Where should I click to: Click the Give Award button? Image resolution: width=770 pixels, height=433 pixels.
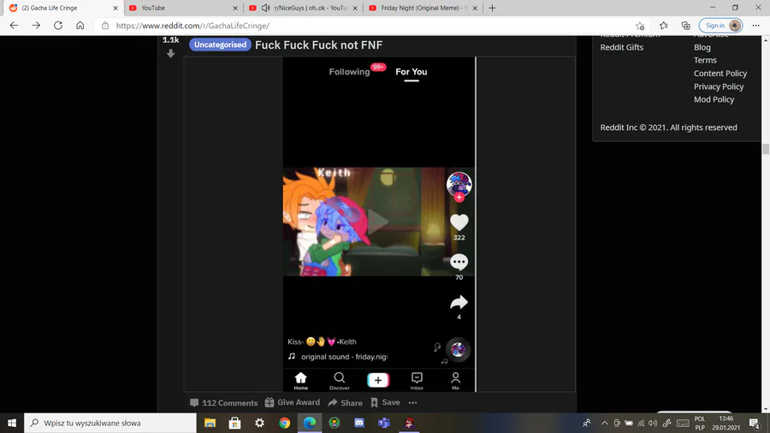point(293,402)
